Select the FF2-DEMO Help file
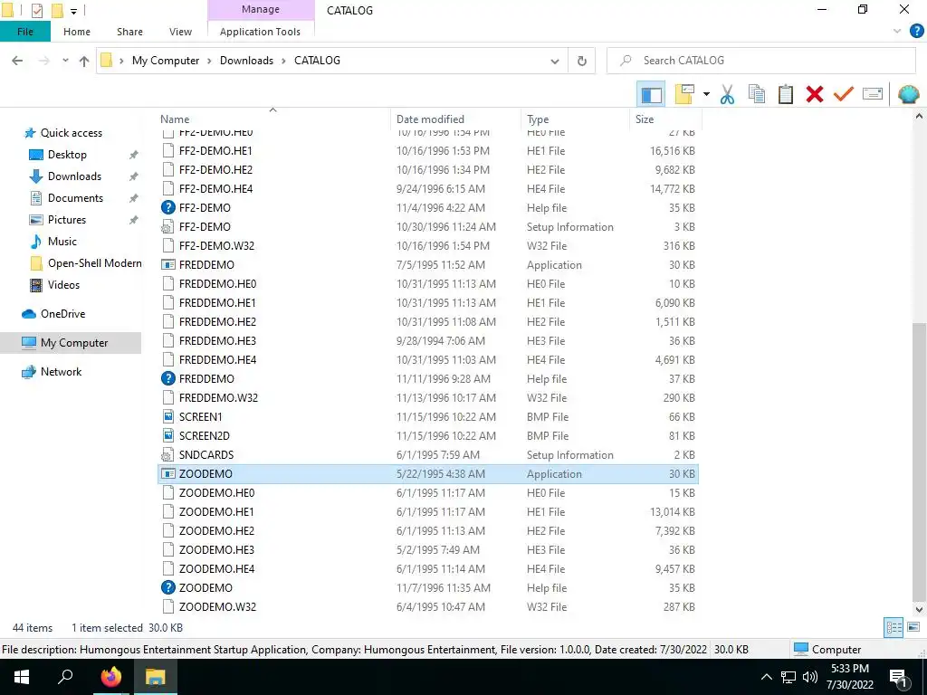927x695 pixels. click(428, 208)
